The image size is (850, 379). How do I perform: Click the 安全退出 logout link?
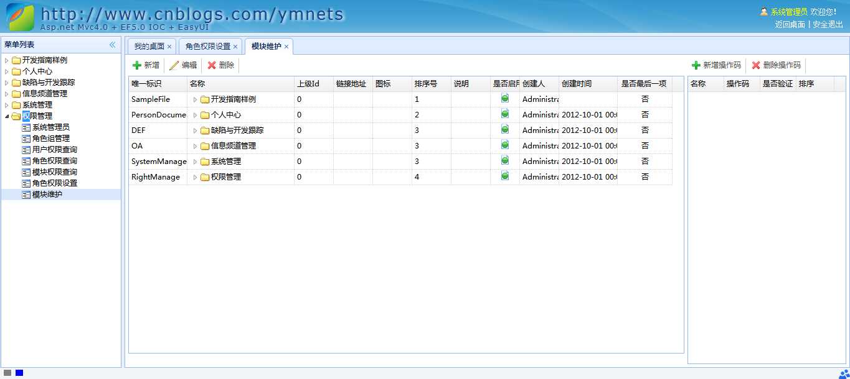click(829, 25)
